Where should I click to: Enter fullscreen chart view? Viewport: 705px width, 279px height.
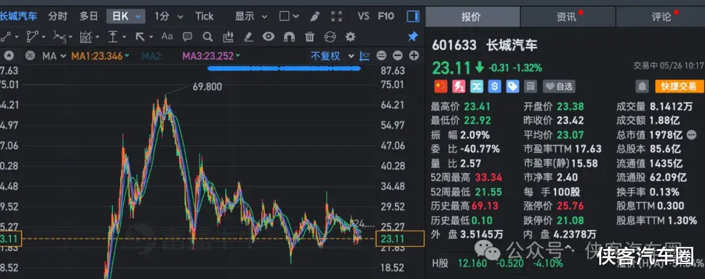336,17
